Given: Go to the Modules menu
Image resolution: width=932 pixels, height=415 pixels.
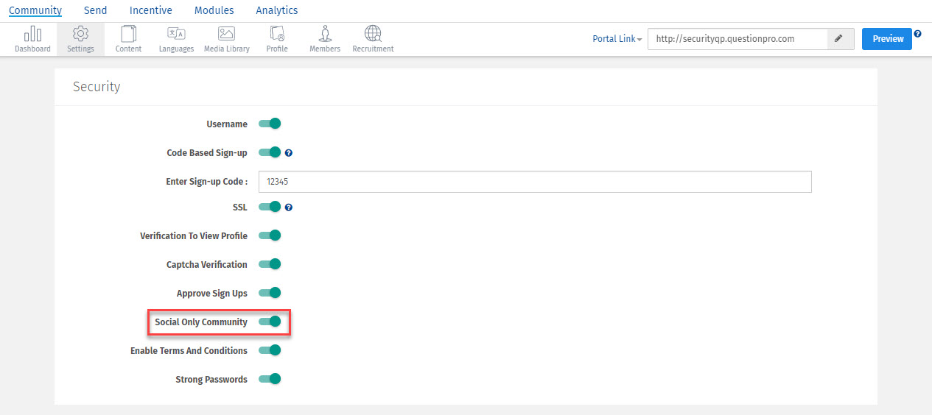Looking at the screenshot, I should (x=214, y=10).
